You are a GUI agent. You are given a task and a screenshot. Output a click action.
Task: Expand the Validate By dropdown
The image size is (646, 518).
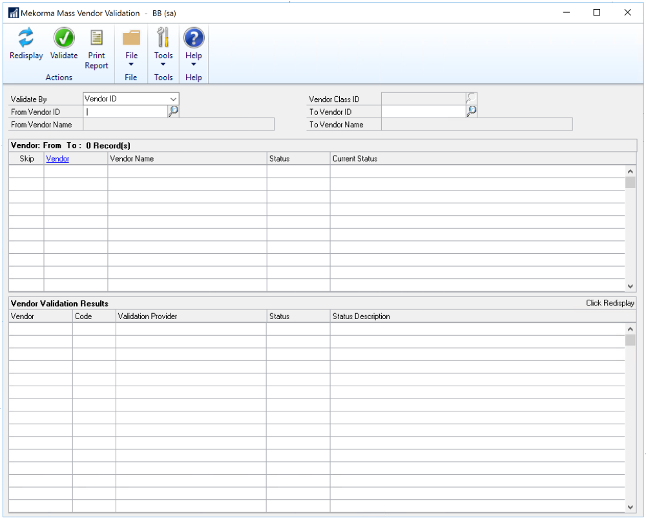173,99
